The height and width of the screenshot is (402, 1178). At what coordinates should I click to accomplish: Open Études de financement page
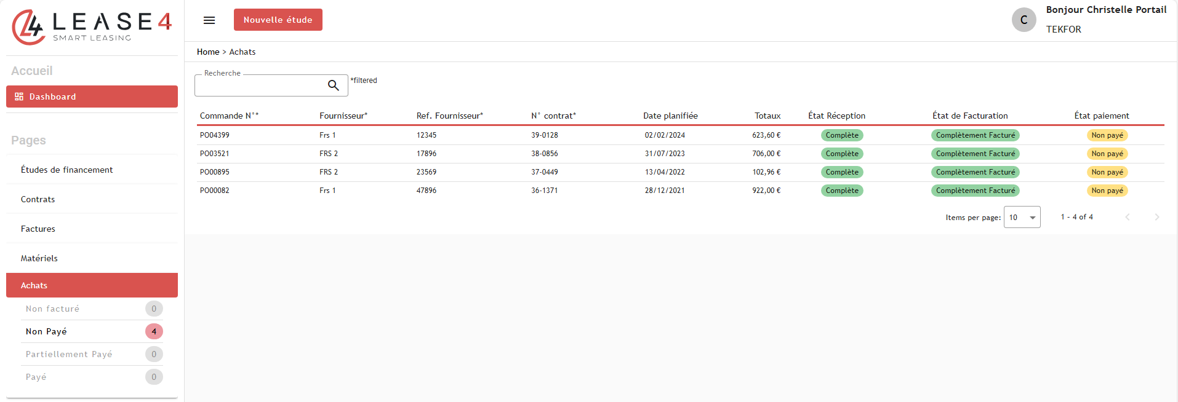66,170
